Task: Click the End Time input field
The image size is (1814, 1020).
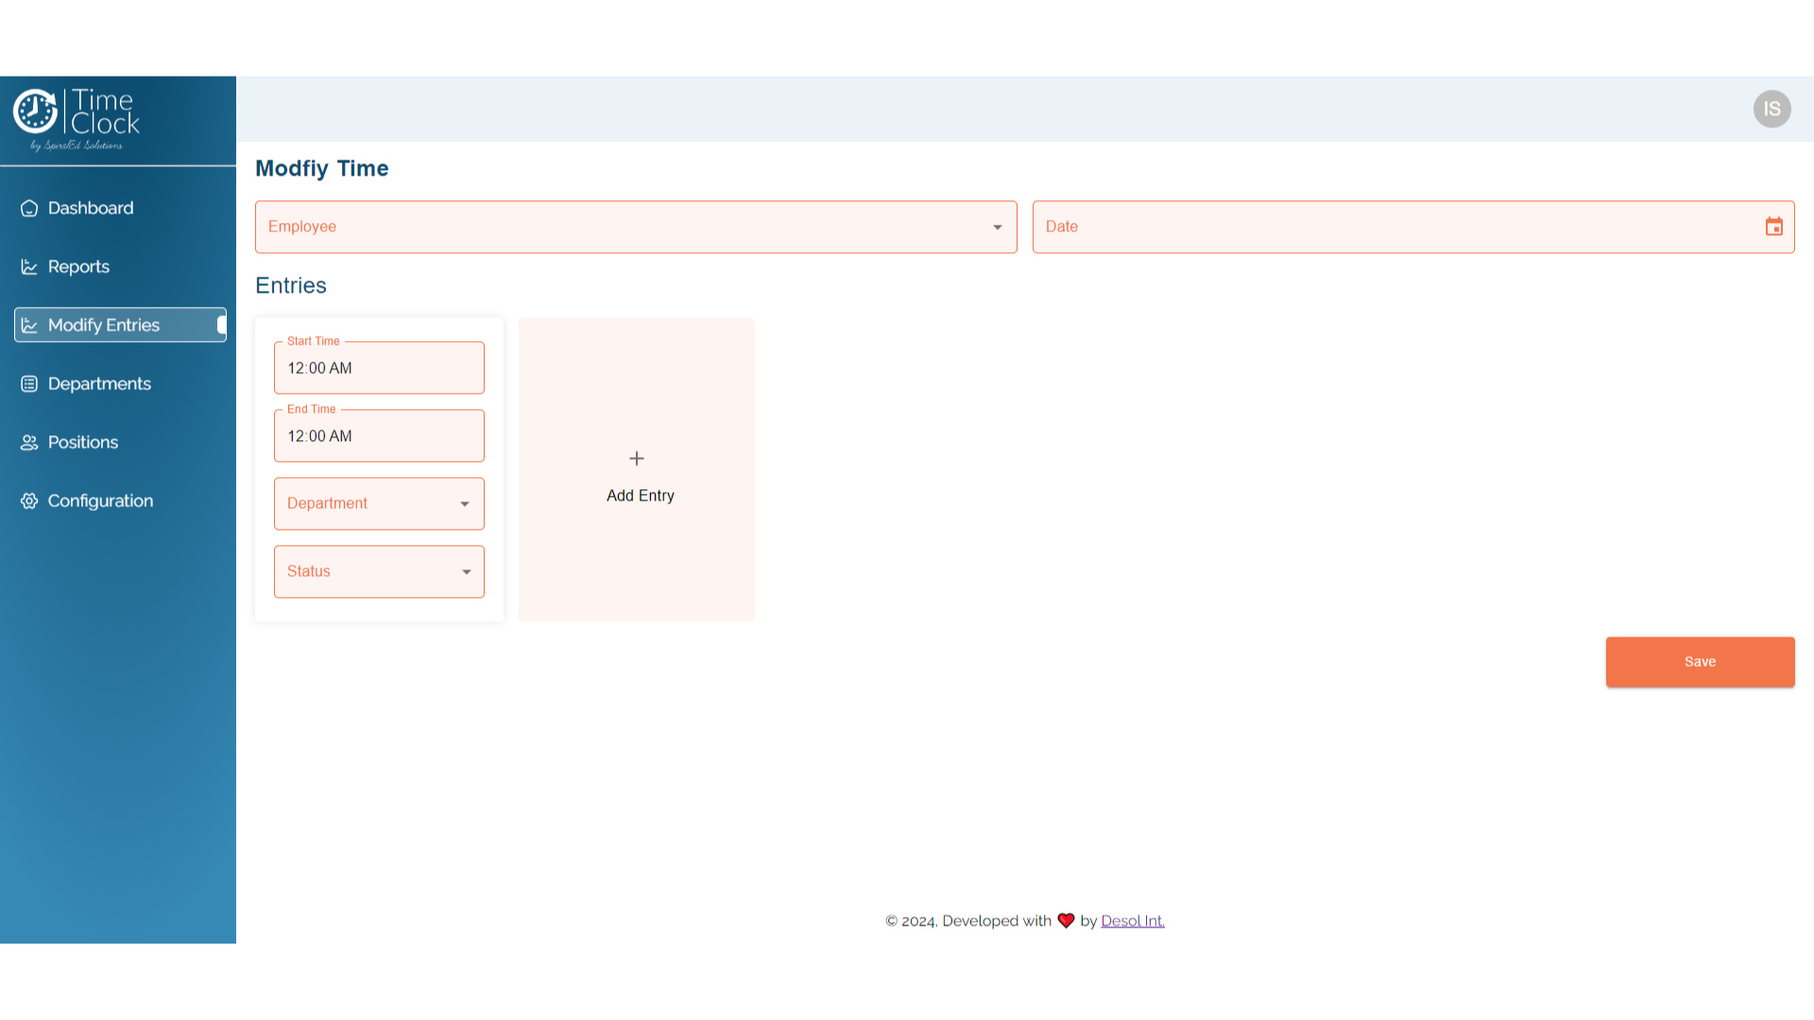Action: click(379, 436)
